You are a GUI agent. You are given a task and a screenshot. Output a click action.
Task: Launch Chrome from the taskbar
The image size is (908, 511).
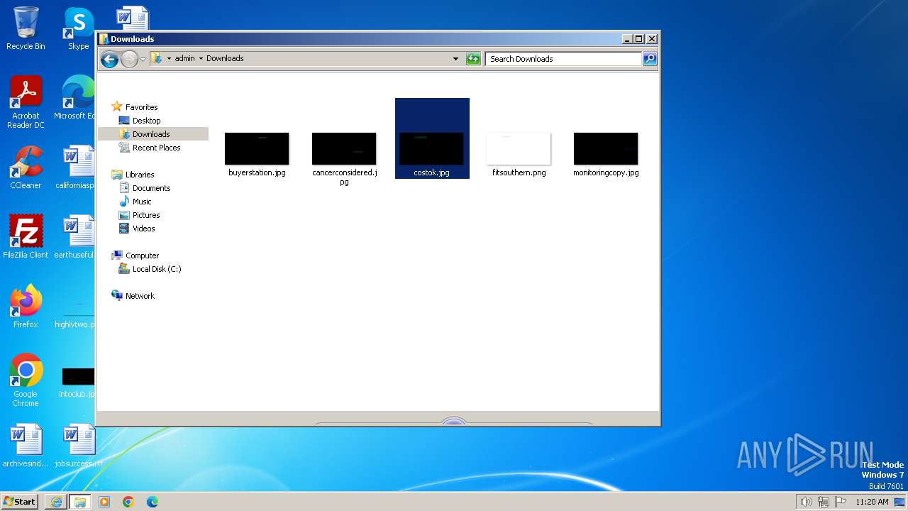(128, 502)
